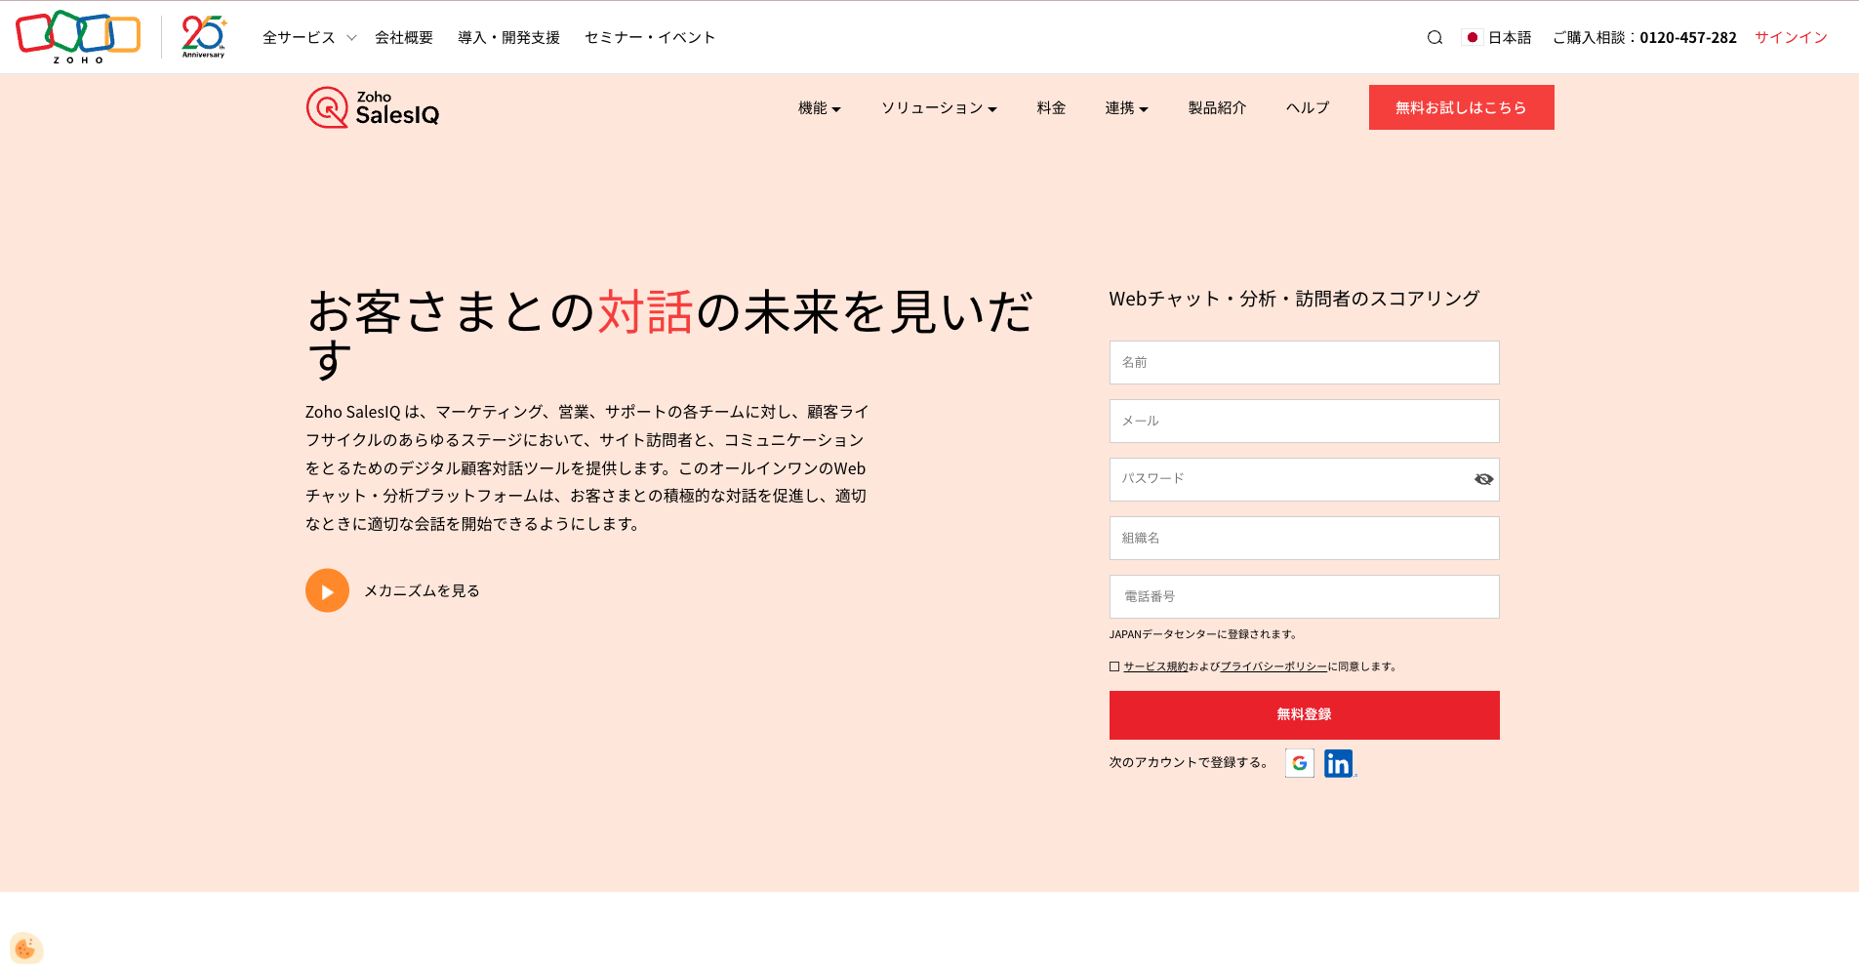
Task: Expand the ソリューション menu
Action: [939, 108]
